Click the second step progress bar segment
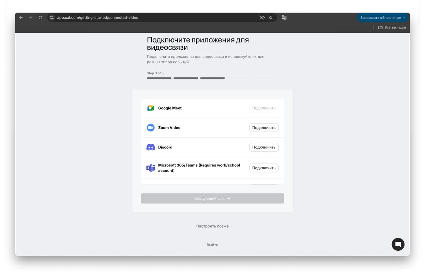The image size is (425, 276). 186,78
